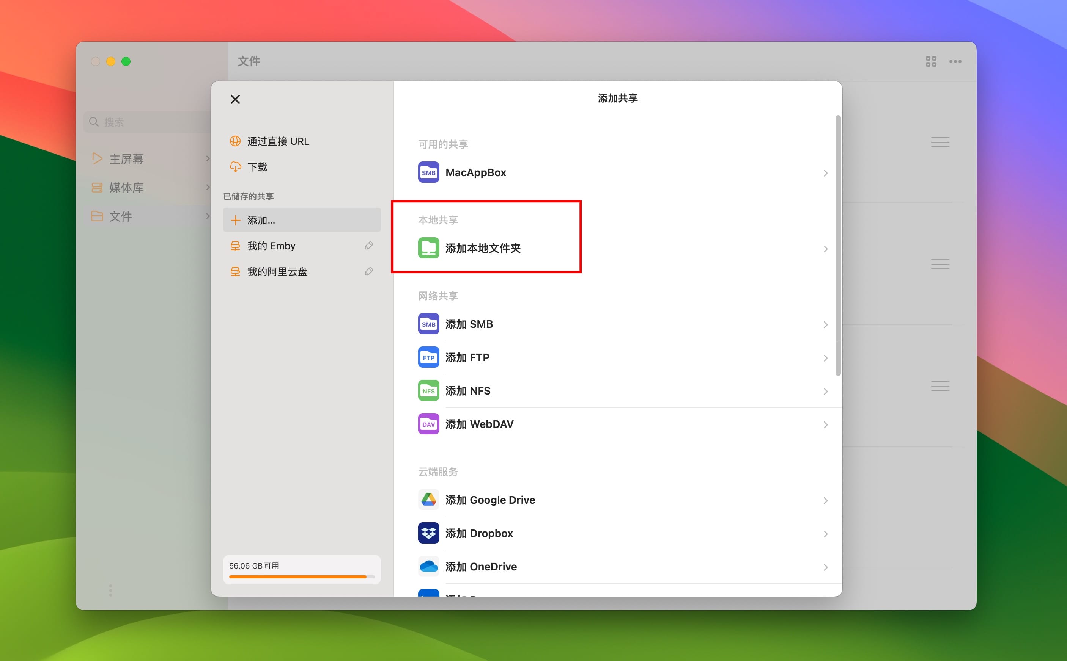Click the 可用的共享 section header
Viewport: 1067px width, 661px height.
tap(443, 144)
